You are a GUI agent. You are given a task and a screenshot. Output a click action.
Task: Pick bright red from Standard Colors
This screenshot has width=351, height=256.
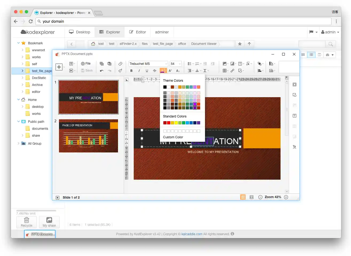tap(169, 123)
